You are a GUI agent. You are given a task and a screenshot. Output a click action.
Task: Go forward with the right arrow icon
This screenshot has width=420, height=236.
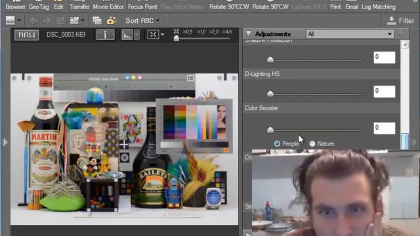47,20
